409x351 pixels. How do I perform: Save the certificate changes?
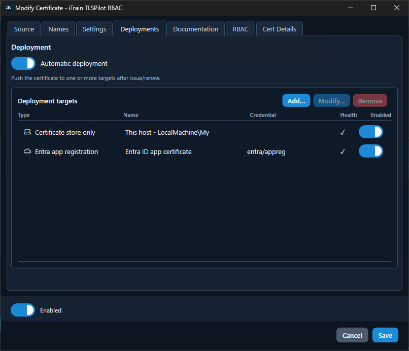[385, 335]
